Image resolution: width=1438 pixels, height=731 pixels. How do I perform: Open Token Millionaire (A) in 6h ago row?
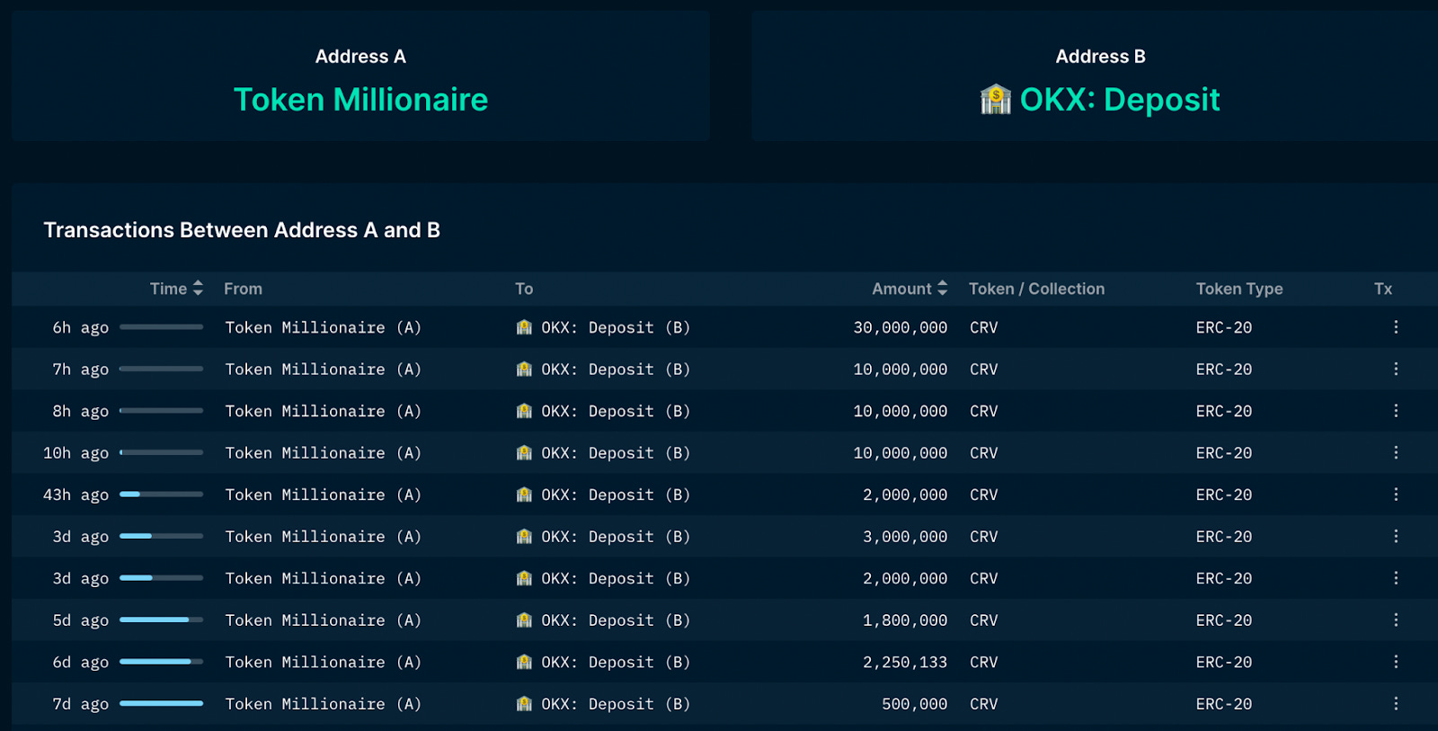pos(324,327)
